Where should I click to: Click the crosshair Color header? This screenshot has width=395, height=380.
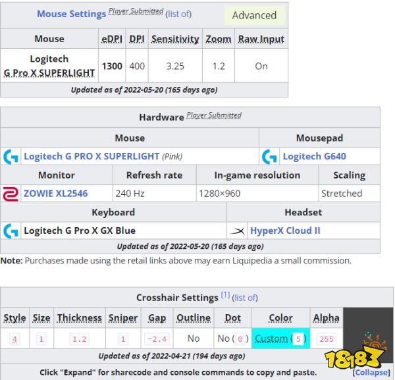(280, 317)
